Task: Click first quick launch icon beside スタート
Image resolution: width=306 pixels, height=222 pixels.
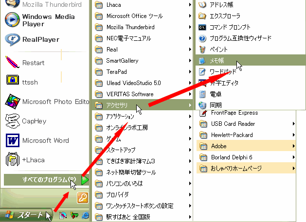Action: (x=63, y=215)
